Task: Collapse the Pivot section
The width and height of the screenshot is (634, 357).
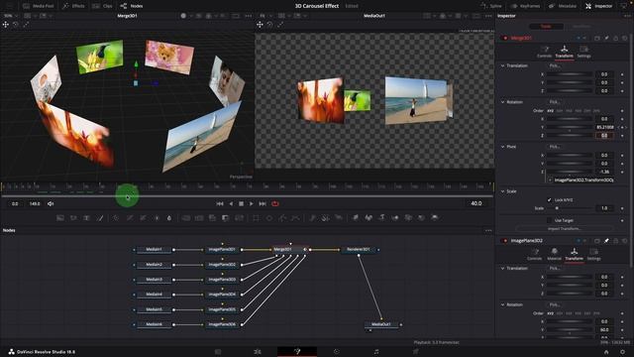Action: 502,147
